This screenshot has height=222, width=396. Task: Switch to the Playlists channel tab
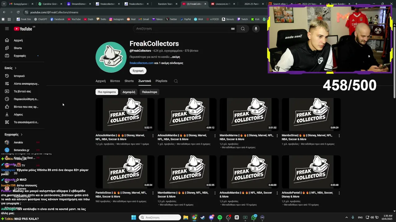[161, 81]
